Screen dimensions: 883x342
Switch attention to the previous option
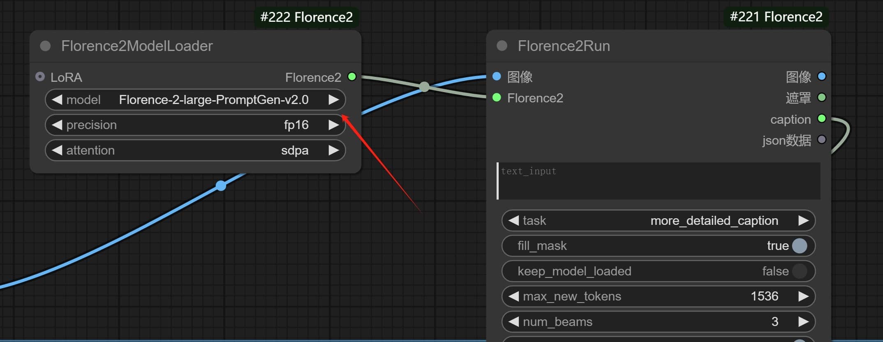coord(57,150)
